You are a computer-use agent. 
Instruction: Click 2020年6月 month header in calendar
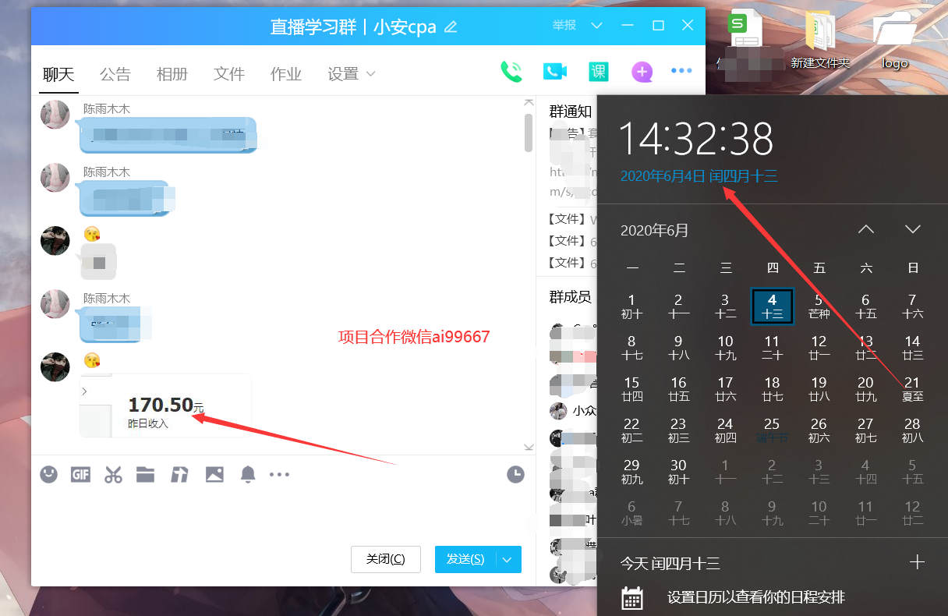coord(655,230)
